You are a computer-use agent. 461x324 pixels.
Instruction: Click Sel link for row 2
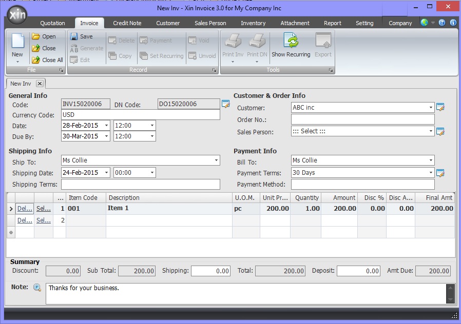click(x=44, y=220)
